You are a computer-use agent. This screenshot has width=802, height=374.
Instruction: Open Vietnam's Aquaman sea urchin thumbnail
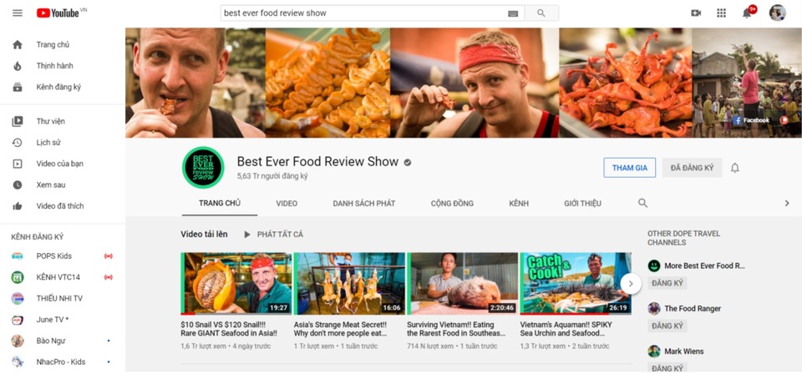click(x=576, y=283)
